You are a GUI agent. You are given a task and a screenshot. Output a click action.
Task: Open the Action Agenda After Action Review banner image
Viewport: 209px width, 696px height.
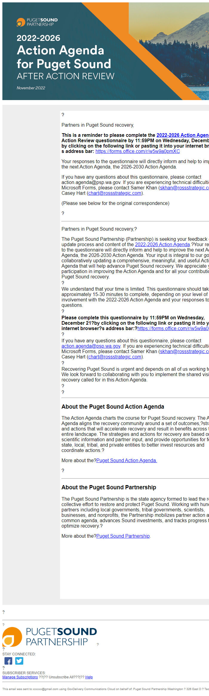click(x=106, y=51)
